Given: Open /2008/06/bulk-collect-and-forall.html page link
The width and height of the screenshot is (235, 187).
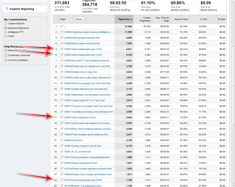Looking at the screenshot, I should pos(82,43).
